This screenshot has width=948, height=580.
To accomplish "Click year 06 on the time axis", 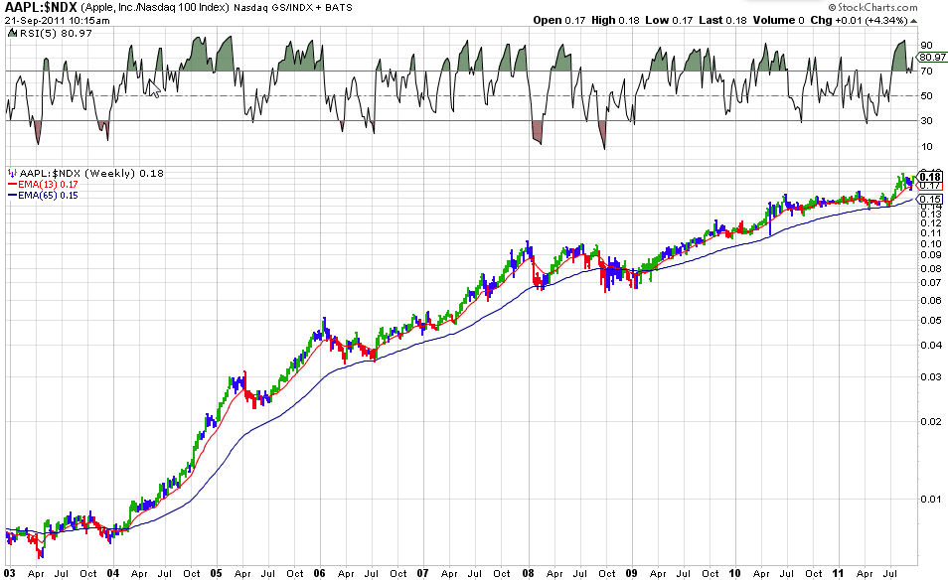I will point(319,573).
